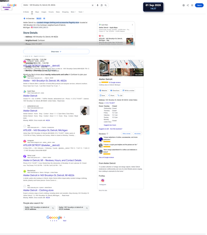Viewport: 207px width, 235px height.
Task: Open the Tools dropdown in search tabs
Action: tap(81, 12)
